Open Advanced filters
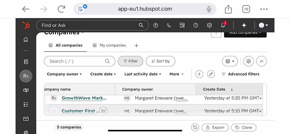This screenshot has width=290, height=134. tap(240, 74)
